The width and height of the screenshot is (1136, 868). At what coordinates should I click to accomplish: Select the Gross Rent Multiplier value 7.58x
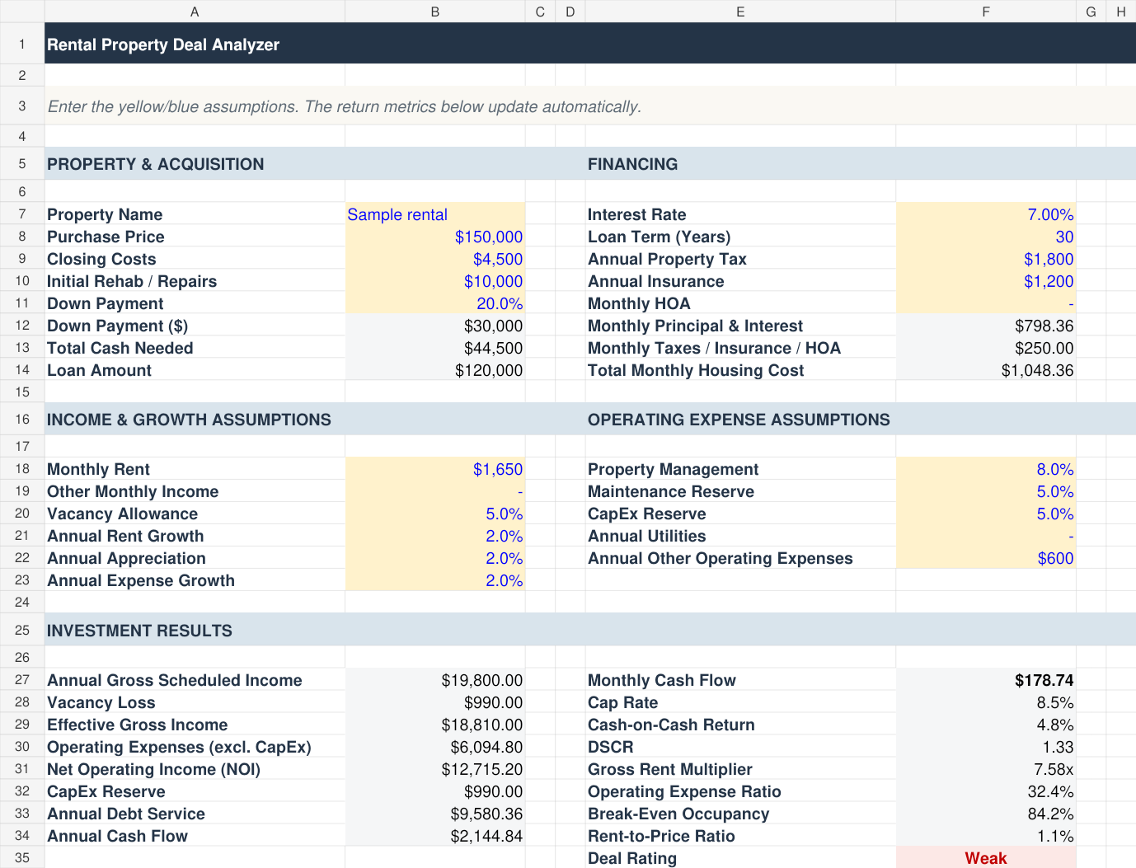(x=985, y=769)
